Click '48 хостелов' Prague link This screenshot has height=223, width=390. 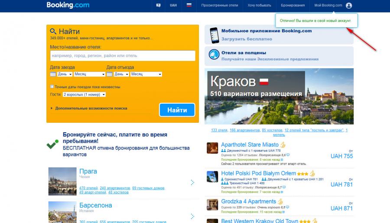coord(118,192)
